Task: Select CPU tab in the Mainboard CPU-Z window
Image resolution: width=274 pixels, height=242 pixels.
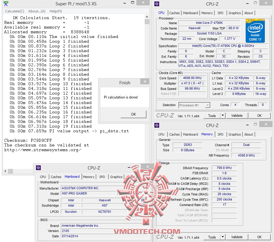Action: 43,177
